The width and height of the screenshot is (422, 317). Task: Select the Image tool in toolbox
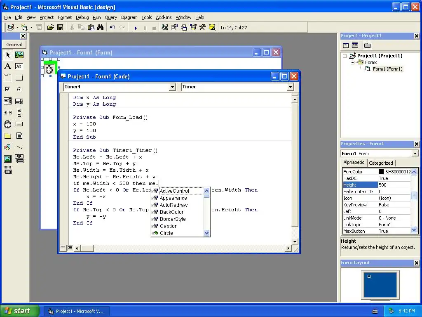(x=8, y=159)
